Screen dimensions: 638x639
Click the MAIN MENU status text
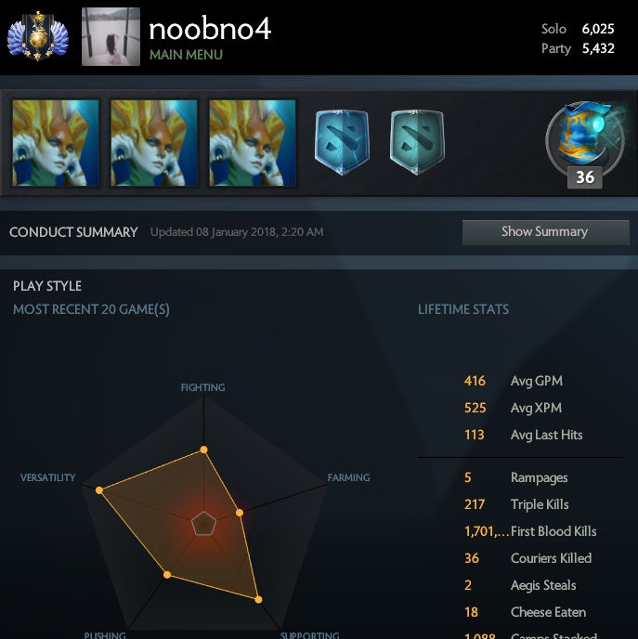(186, 55)
